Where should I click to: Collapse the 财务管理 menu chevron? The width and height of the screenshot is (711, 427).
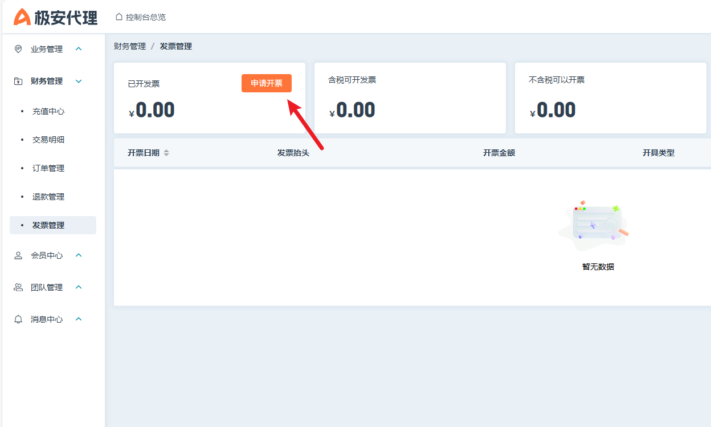click(x=79, y=81)
